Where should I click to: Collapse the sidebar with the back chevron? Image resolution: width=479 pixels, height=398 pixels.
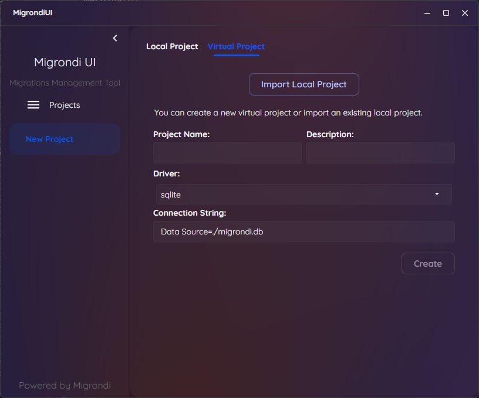[x=115, y=38]
